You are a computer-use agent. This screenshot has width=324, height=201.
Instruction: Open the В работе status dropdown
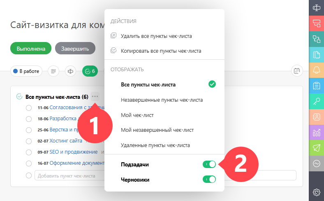(26, 71)
